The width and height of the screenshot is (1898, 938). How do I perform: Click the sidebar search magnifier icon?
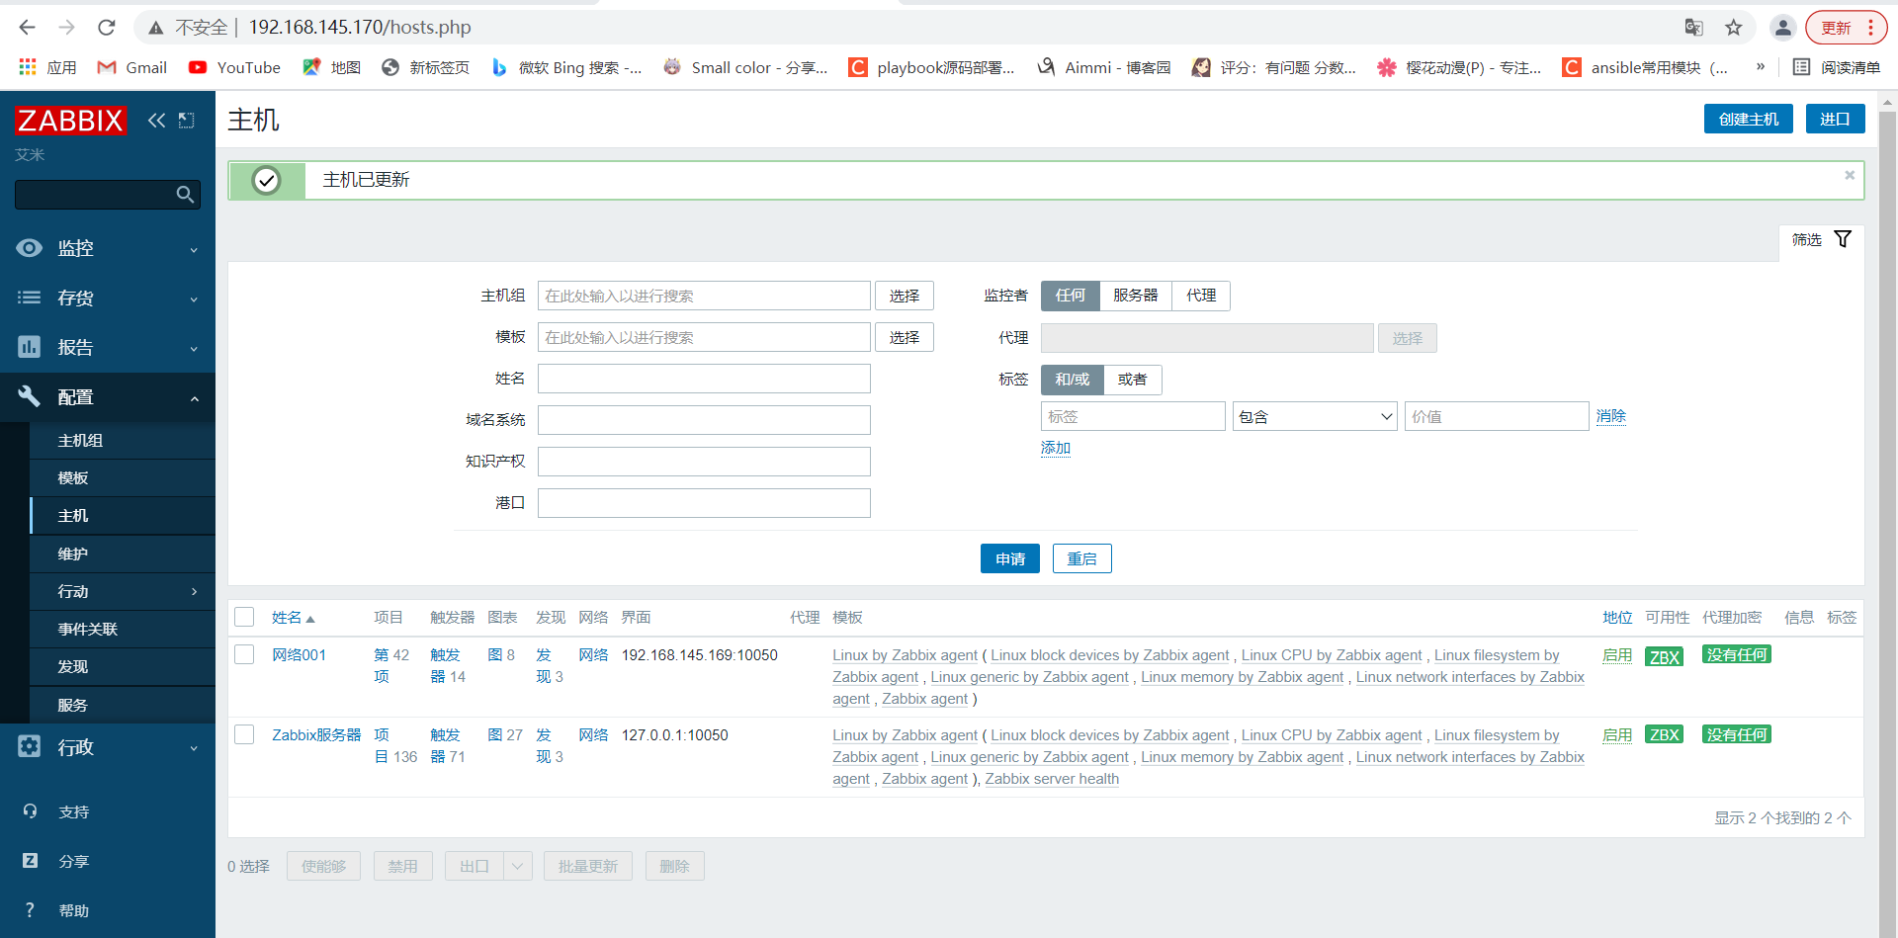click(x=185, y=195)
